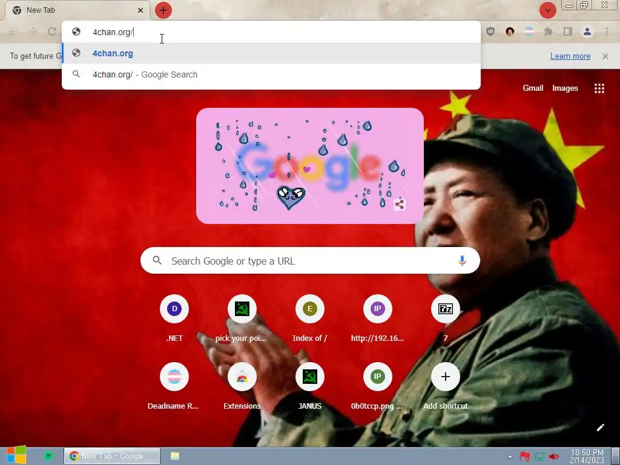Open the Chrome three-dot menu
This screenshot has width=620, height=465.
click(607, 31)
